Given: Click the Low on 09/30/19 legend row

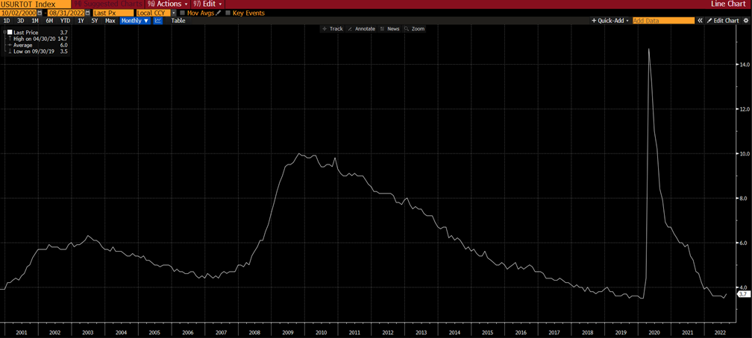Looking at the screenshot, I should pyautogui.click(x=40, y=51).
